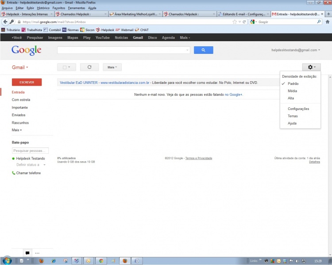
Task: Open the chat status dropdown arrow
Action: click(x=44, y=165)
